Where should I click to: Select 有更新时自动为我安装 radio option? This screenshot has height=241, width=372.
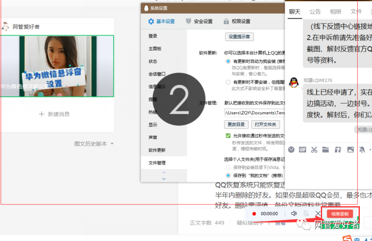coord(228,61)
